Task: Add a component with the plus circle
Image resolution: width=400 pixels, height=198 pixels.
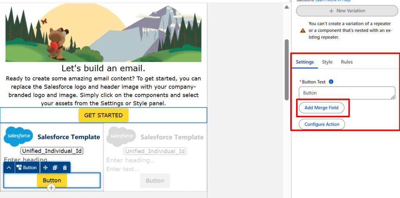Action: coord(51,188)
